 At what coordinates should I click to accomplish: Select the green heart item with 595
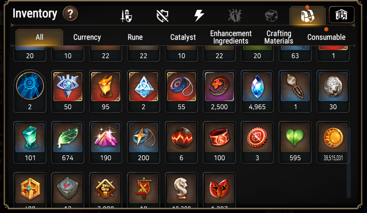tap(295, 142)
